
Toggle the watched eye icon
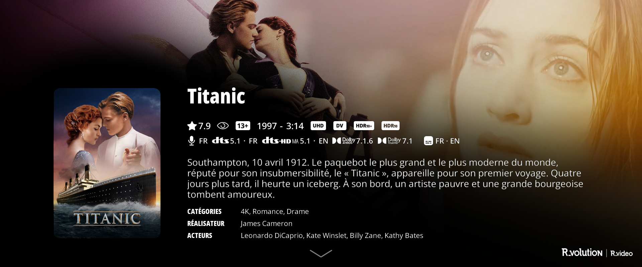point(223,126)
